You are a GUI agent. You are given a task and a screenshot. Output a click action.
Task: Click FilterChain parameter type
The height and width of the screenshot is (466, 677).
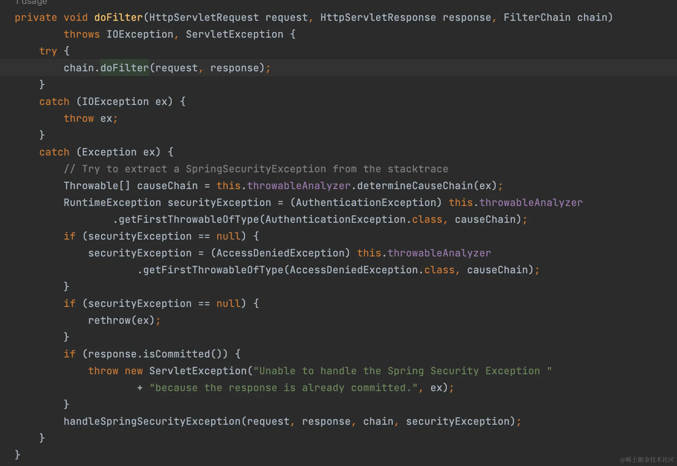coord(537,17)
